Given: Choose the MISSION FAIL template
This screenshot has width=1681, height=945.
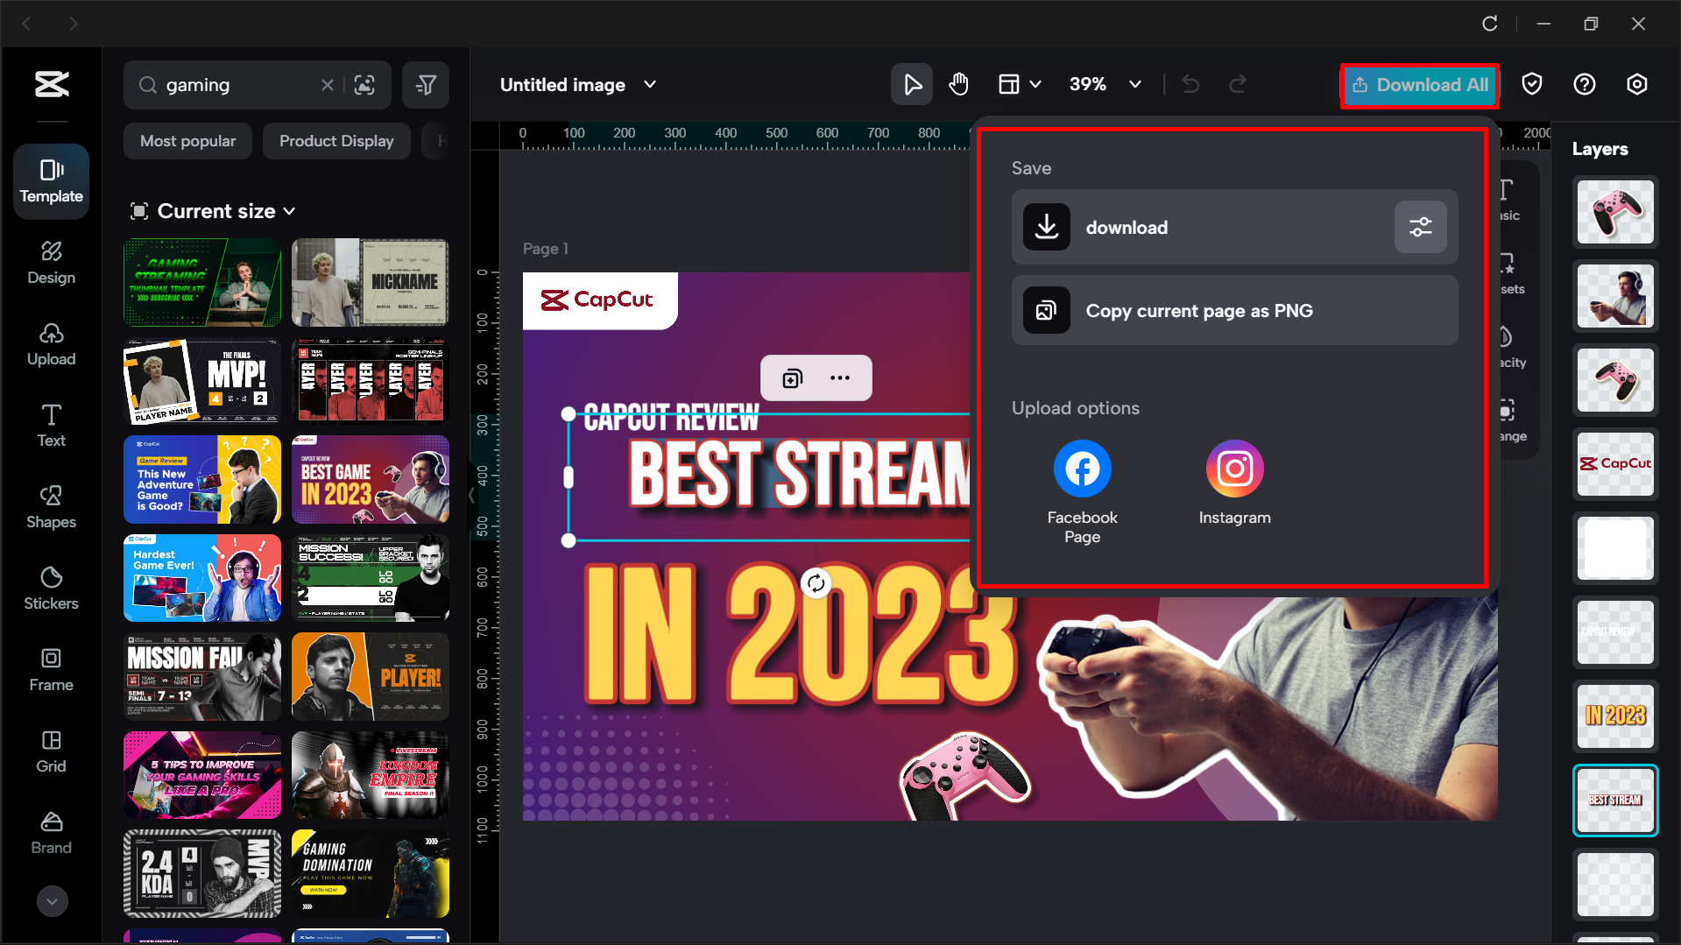Looking at the screenshot, I should tap(202, 677).
